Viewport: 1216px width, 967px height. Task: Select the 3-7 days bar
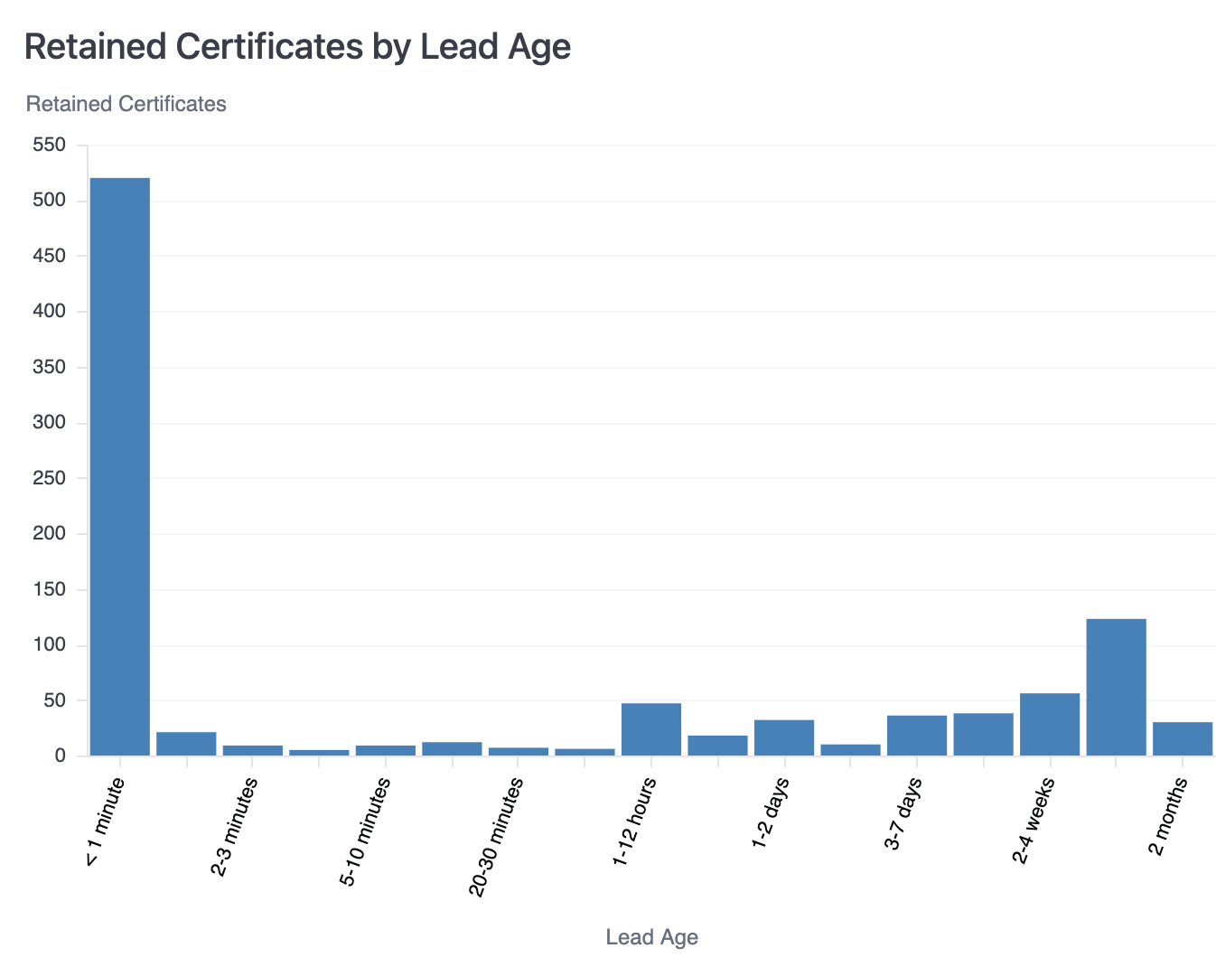[x=917, y=736]
